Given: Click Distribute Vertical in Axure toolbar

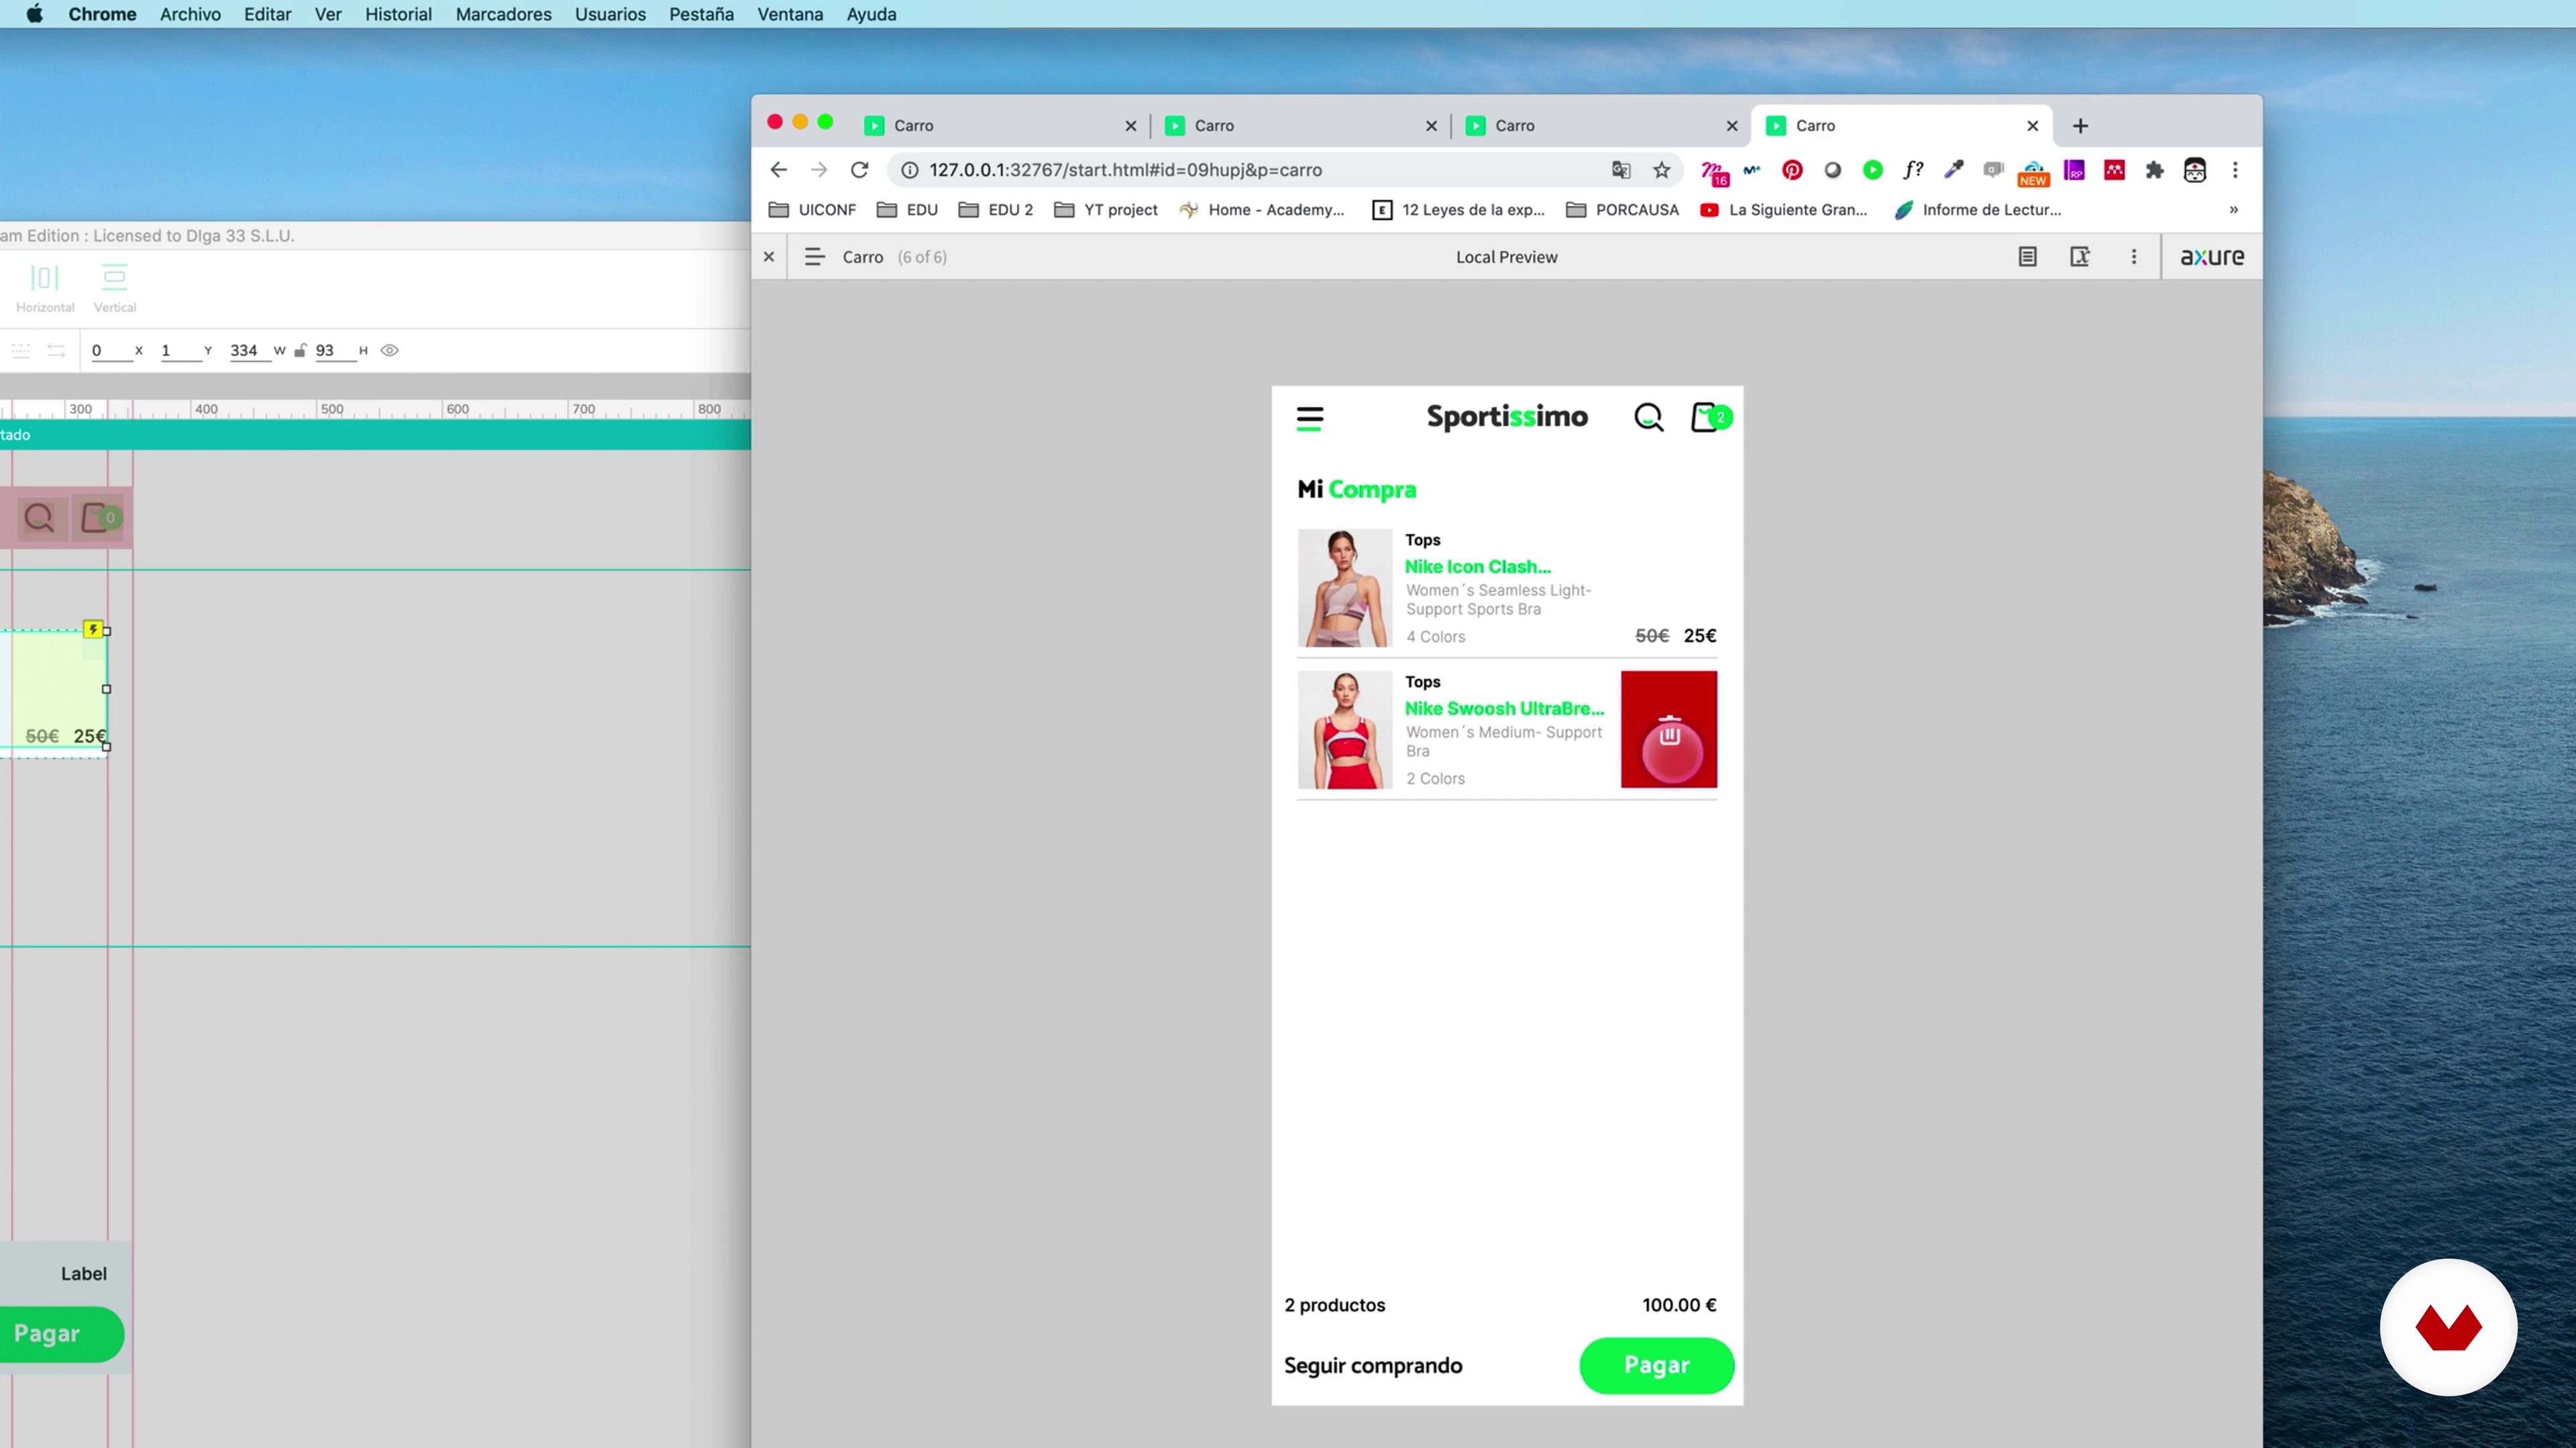Looking at the screenshot, I should tap(115, 288).
